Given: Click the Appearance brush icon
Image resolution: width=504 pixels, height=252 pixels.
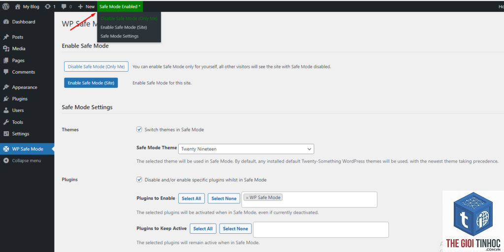Looking at the screenshot, I should coord(6,87).
